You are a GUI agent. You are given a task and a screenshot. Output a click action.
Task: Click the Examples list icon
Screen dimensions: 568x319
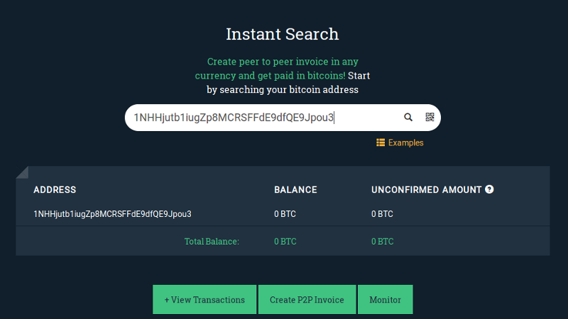(x=381, y=142)
